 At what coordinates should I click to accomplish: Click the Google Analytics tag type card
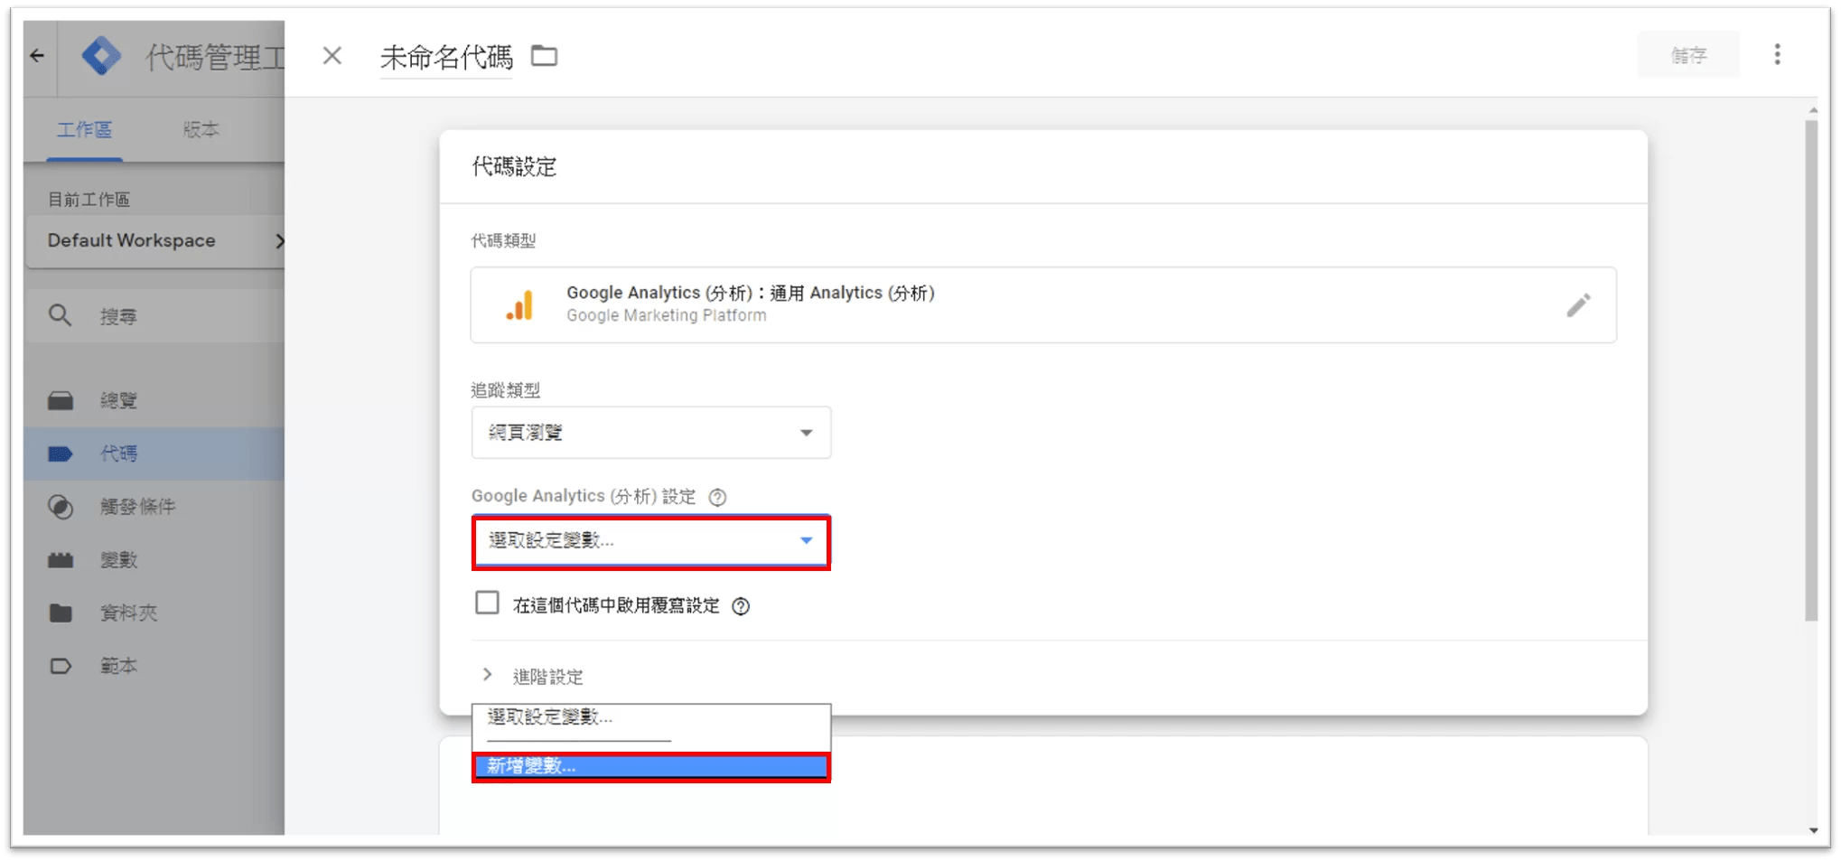point(1043,305)
